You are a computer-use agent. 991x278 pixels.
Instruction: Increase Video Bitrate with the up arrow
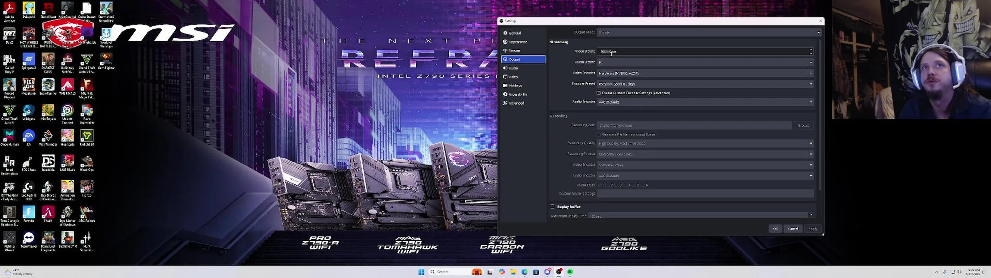(x=811, y=50)
